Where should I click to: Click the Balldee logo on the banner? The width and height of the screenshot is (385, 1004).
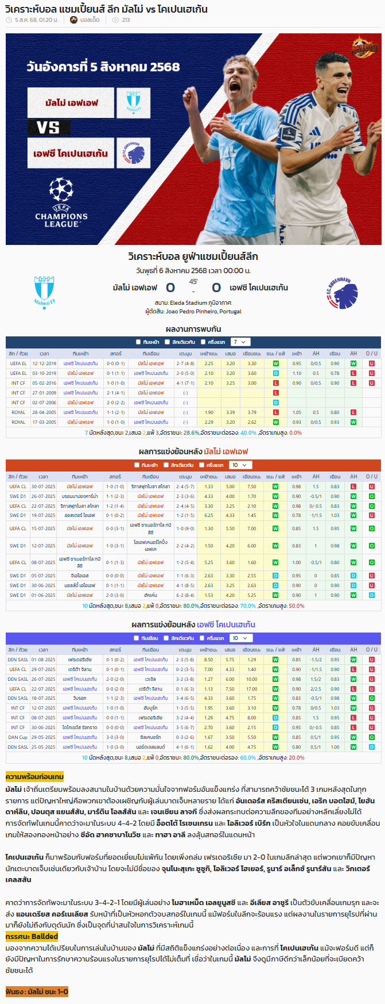coord(364,47)
